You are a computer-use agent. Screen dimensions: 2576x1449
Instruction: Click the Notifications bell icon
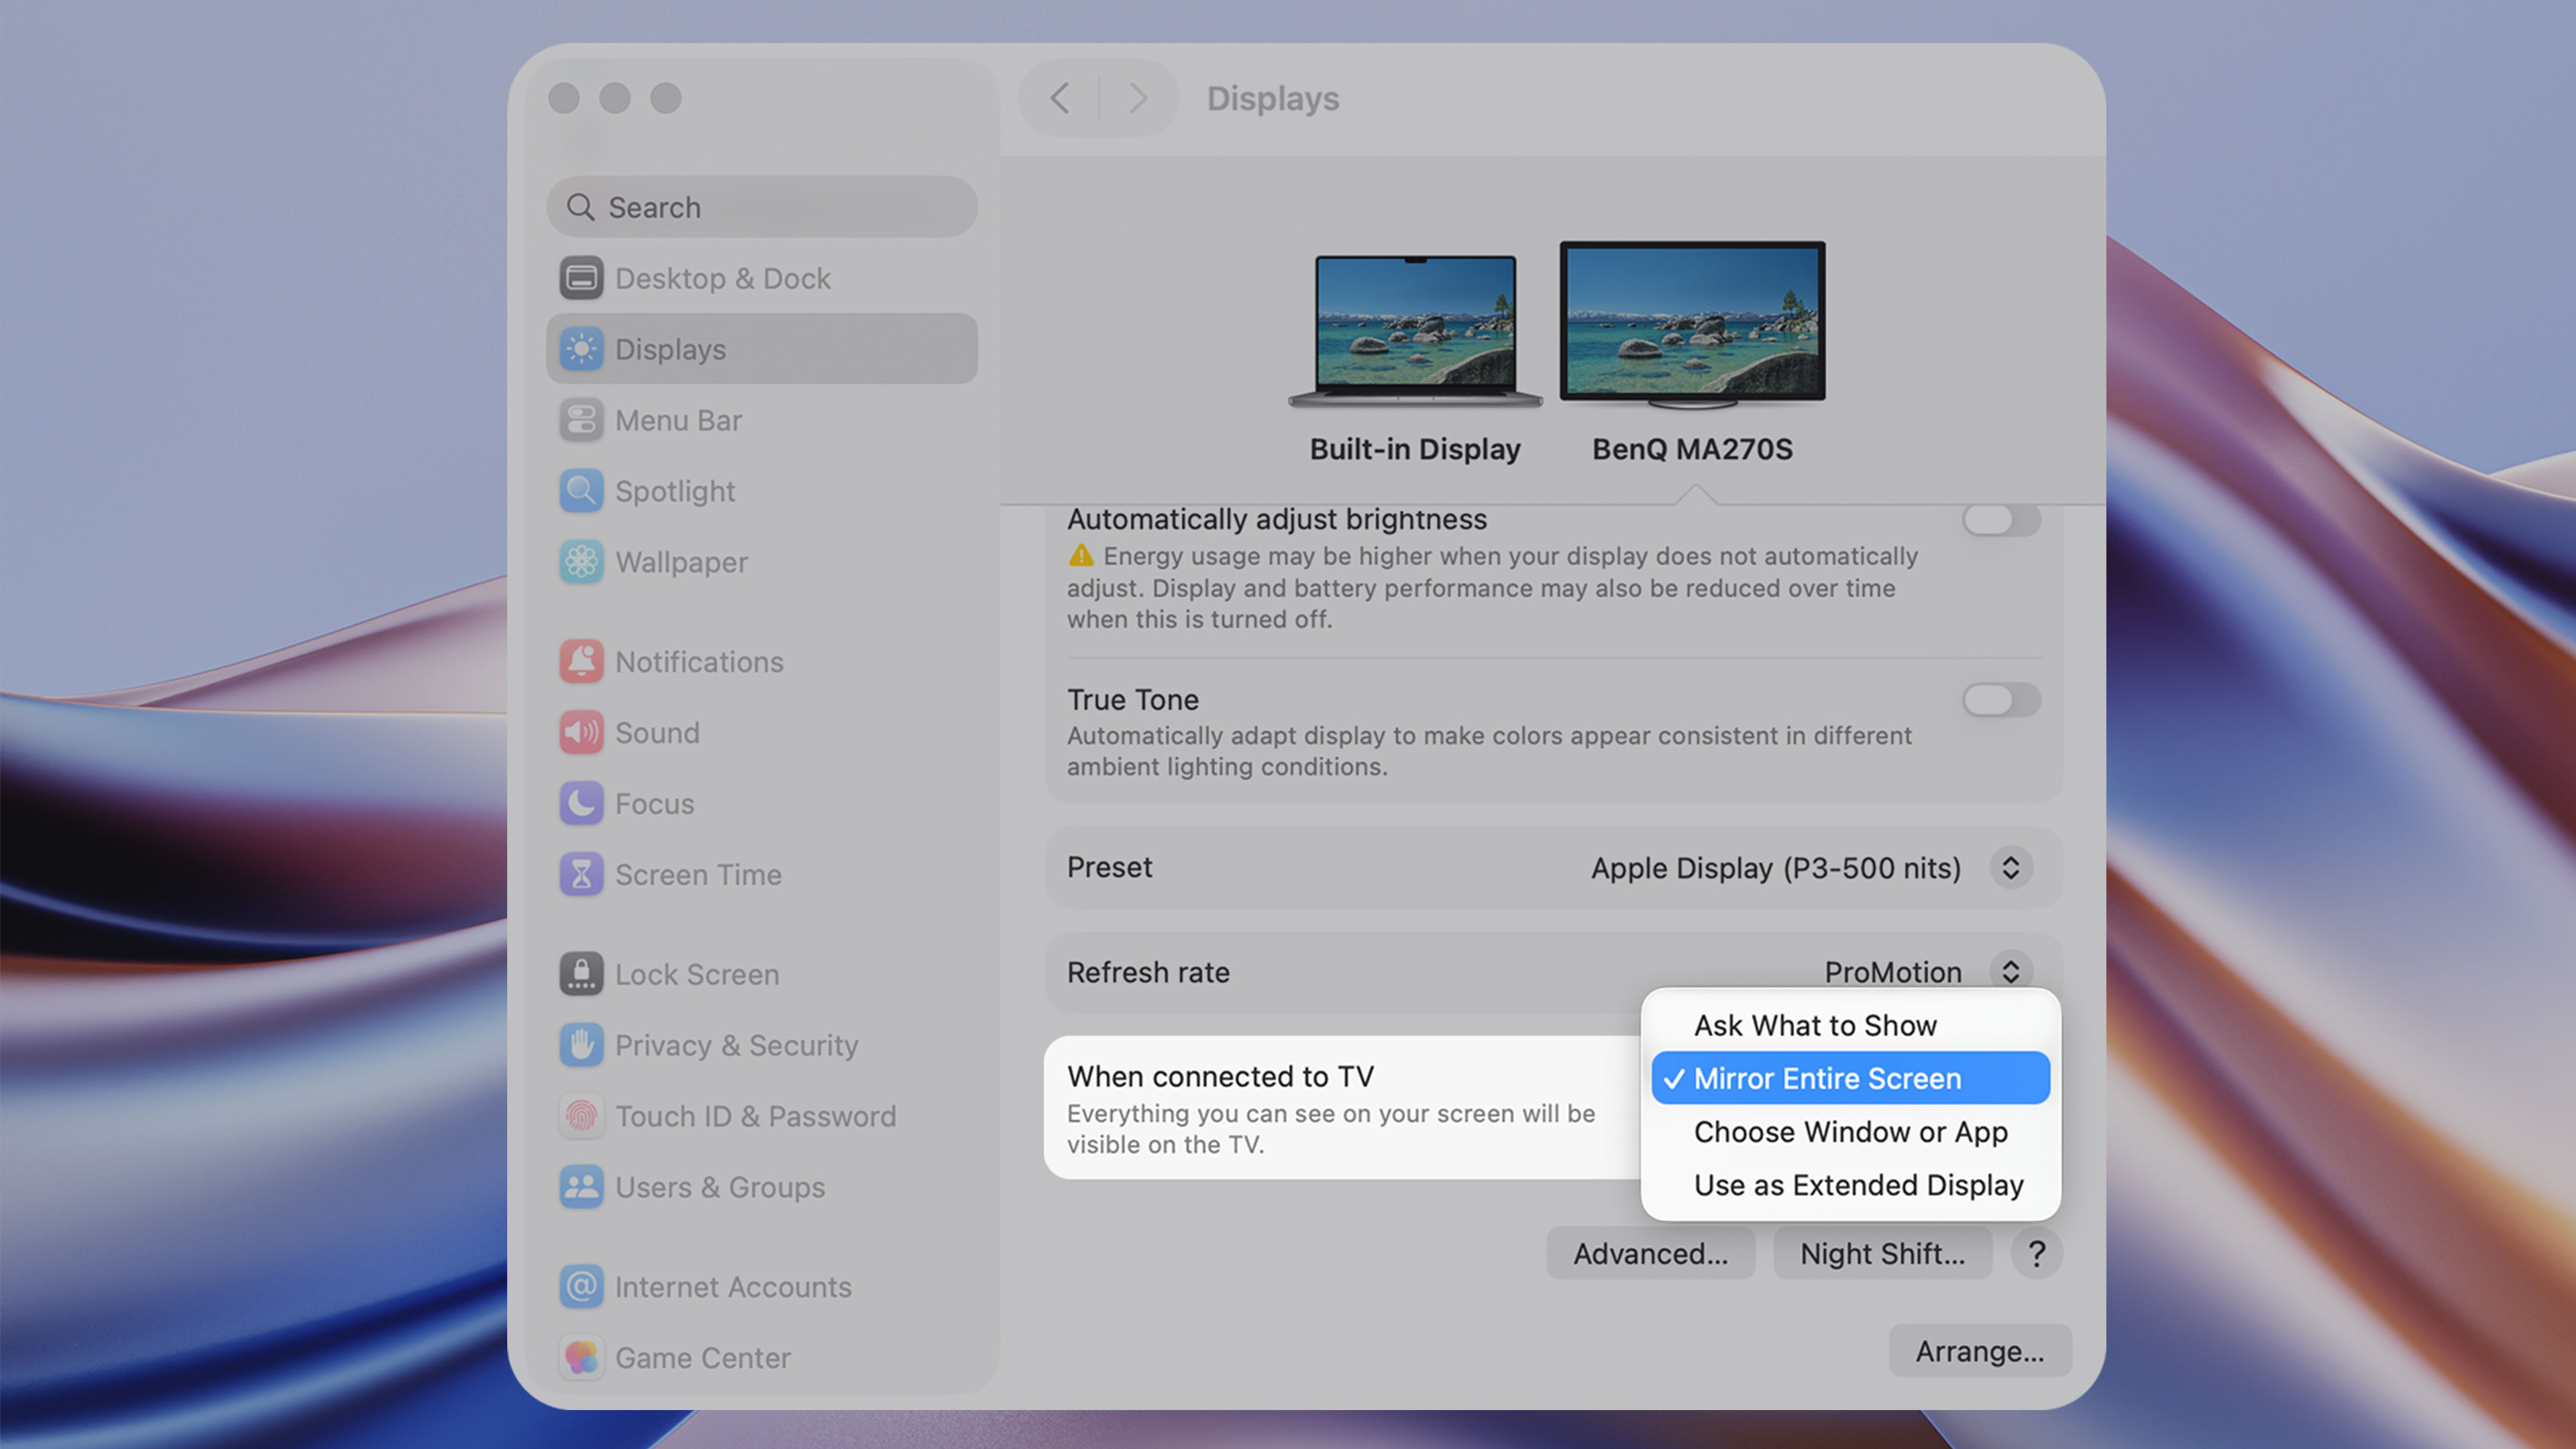[581, 662]
